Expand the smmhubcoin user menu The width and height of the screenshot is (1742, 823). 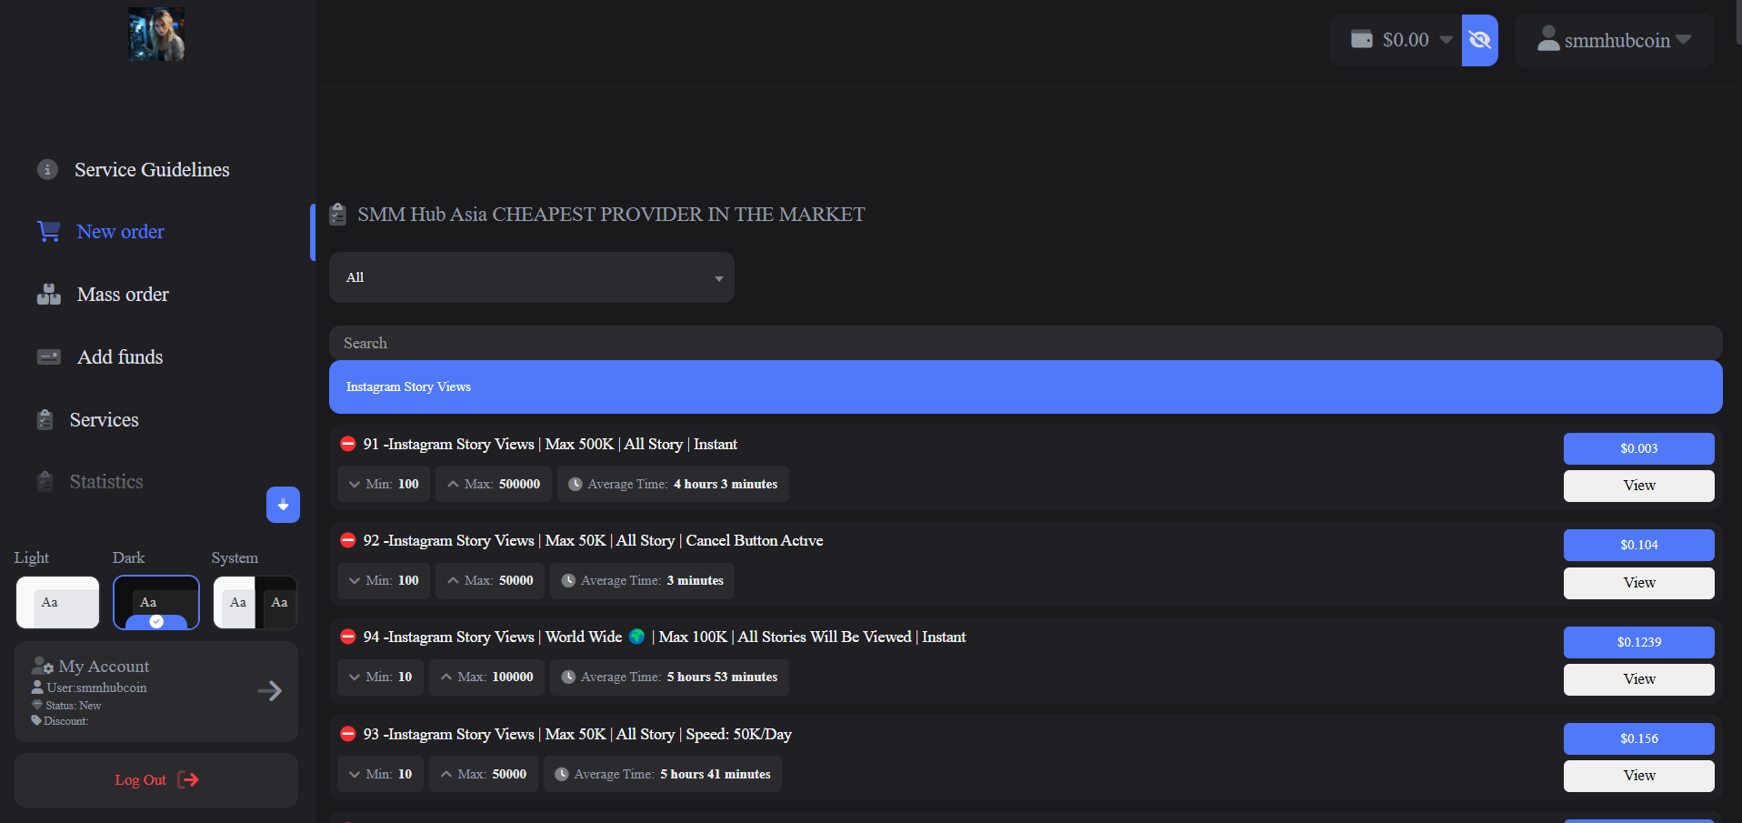pyautogui.click(x=1614, y=40)
